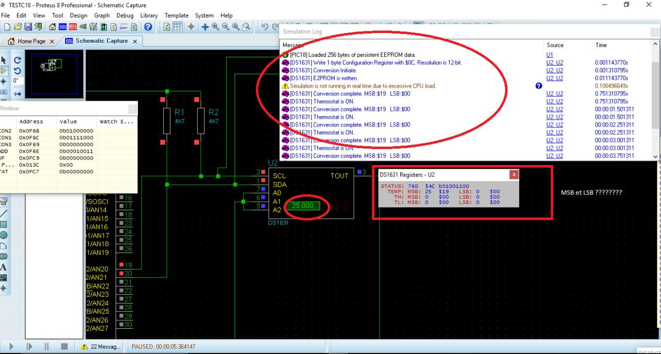This screenshot has height=354, width=661.
Task: Select the Component Mode tool
Action: pyautogui.click(x=4, y=70)
